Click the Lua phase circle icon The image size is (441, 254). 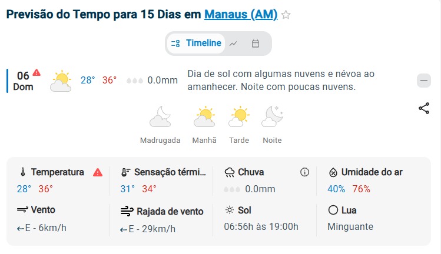click(x=333, y=210)
